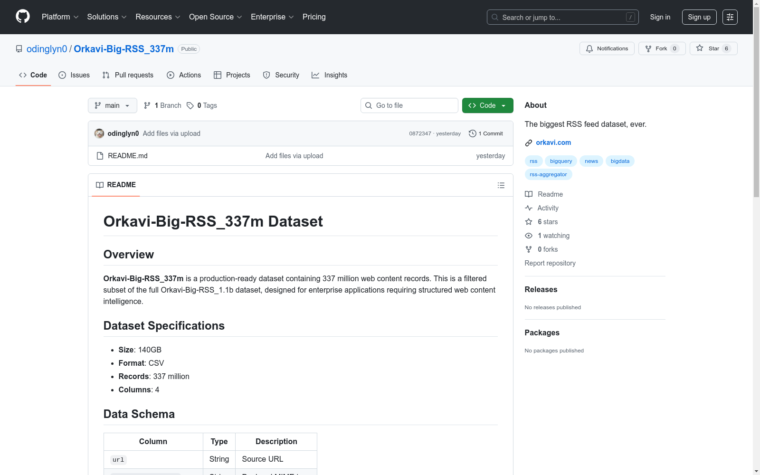The height and width of the screenshot is (475, 760).
Task: Open the Pull requests tab
Action: (128, 75)
